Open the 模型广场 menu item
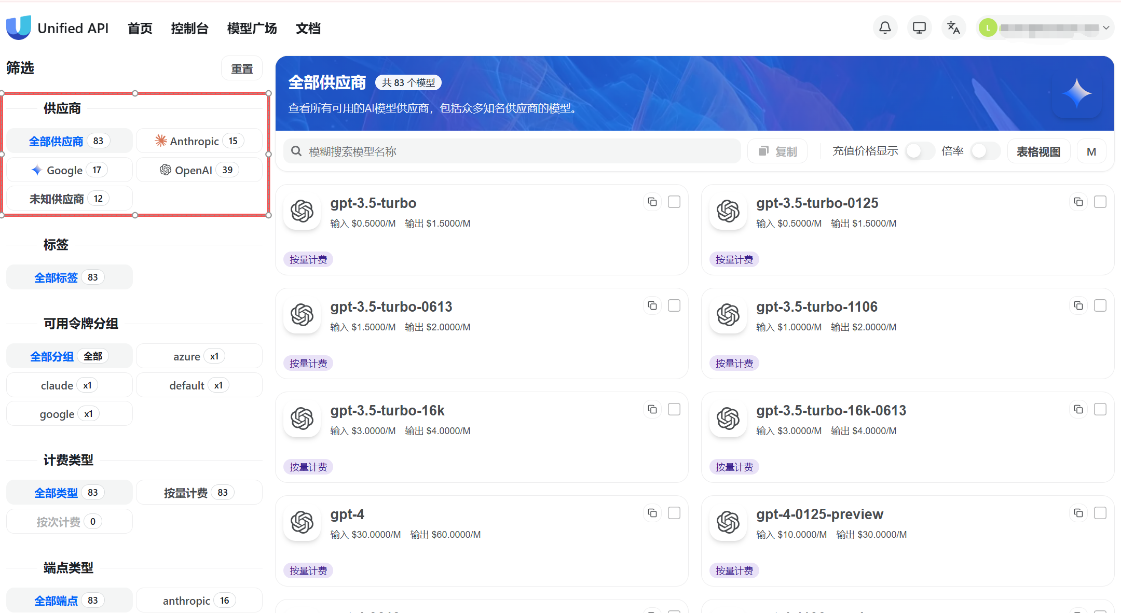 pos(252,29)
